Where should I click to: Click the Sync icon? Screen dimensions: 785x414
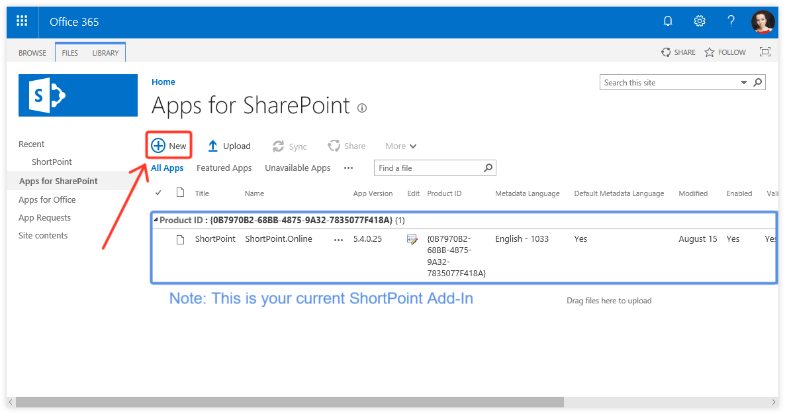[x=279, y=146]
